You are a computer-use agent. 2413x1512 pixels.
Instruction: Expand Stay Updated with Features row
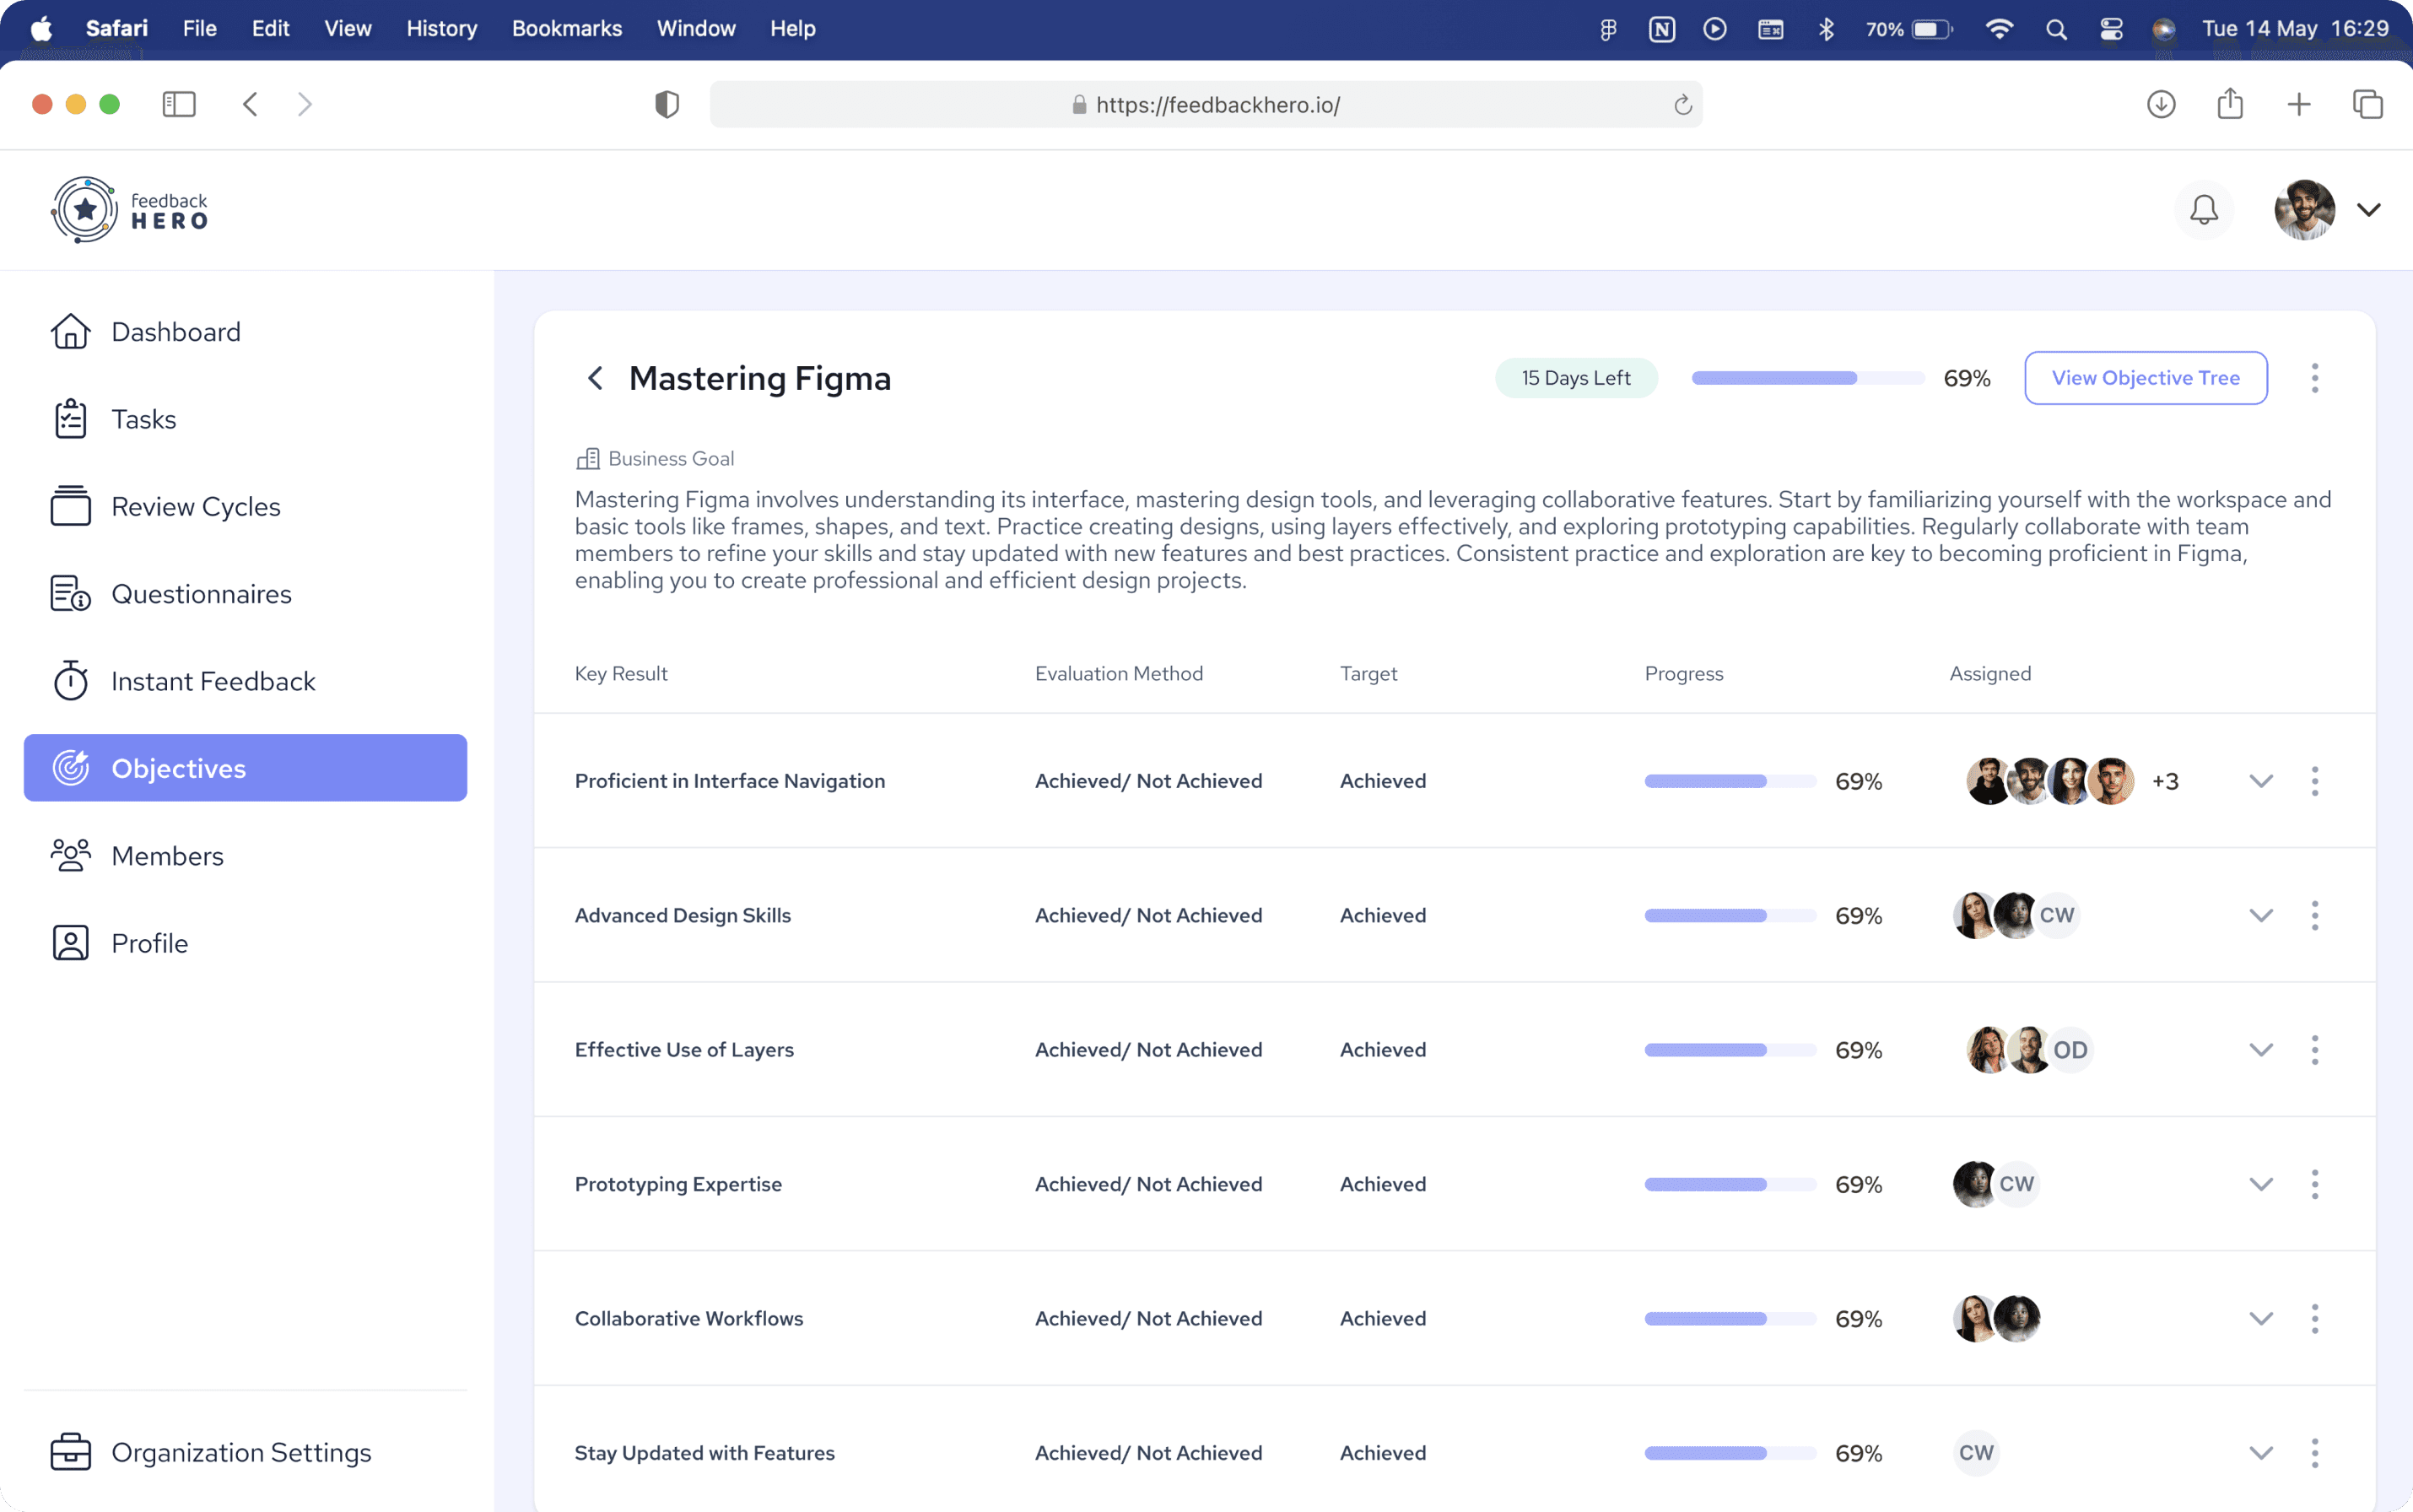coord(2261,1453)
